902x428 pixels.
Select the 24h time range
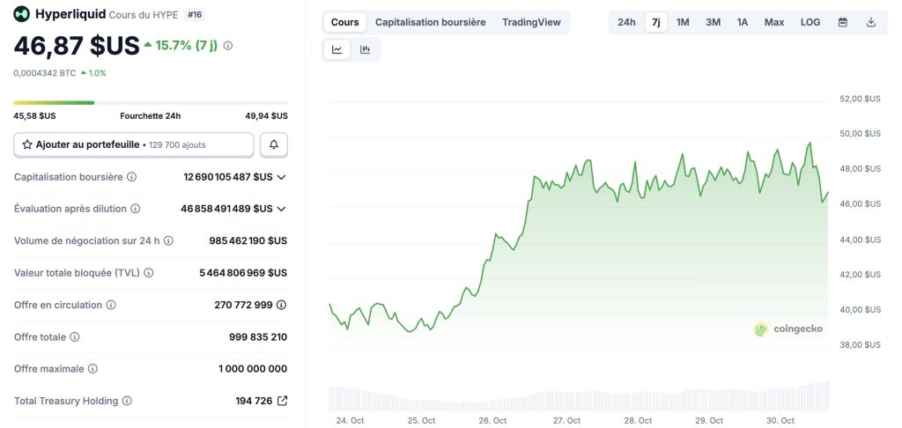[626, 22]
